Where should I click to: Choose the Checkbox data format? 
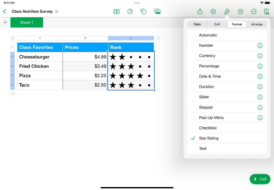(x=208, y=128)
